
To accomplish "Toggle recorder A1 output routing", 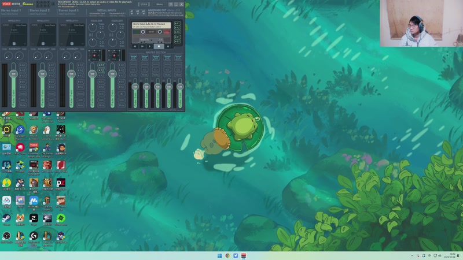I will coord(177,23).
